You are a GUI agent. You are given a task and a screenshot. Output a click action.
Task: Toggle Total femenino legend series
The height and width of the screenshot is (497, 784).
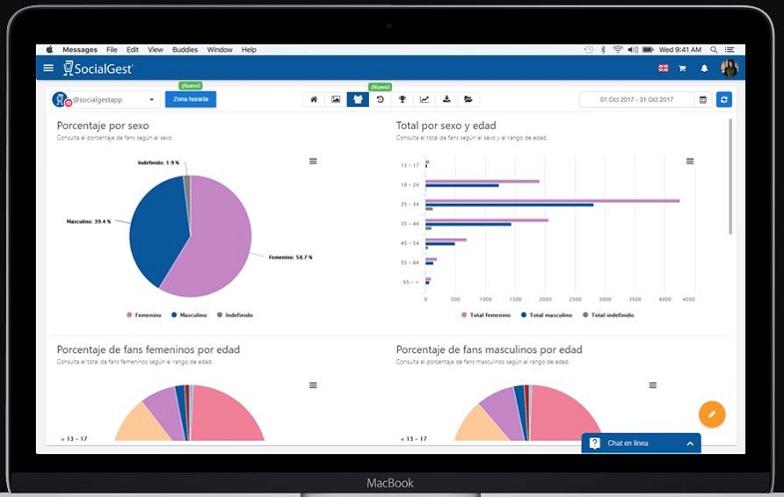coord(486,314)
